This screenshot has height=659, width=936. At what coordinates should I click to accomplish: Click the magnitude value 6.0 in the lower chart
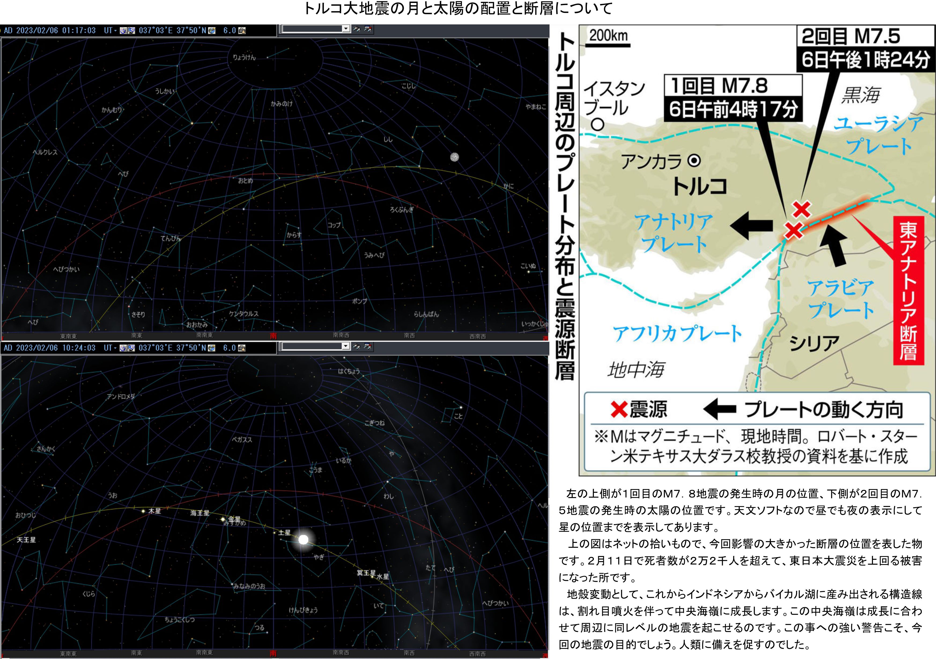coord(230,348)
